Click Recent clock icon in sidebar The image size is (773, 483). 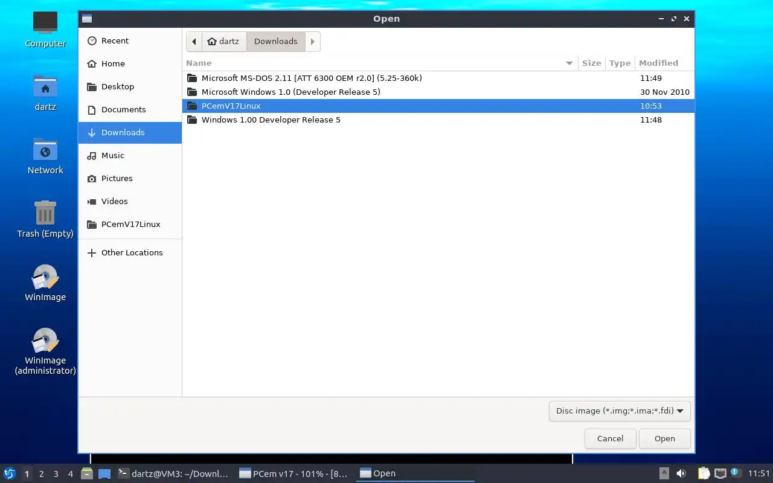(92, 40)
